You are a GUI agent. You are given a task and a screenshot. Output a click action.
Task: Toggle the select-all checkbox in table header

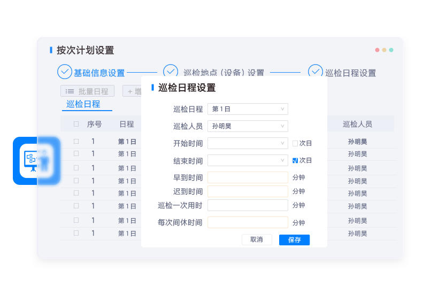[76, 124]
